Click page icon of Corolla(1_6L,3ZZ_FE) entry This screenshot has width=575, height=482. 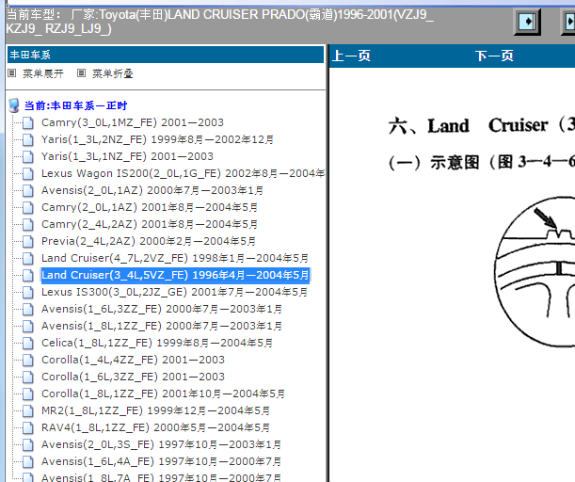coord(28,377)
